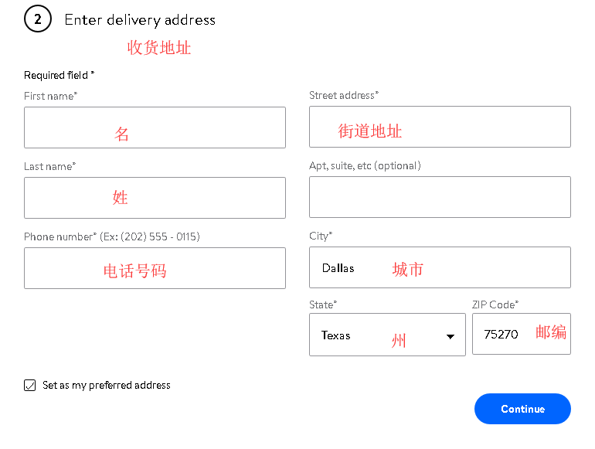
Task: Click the Apt, suite optional field
Action: [440, 197]
